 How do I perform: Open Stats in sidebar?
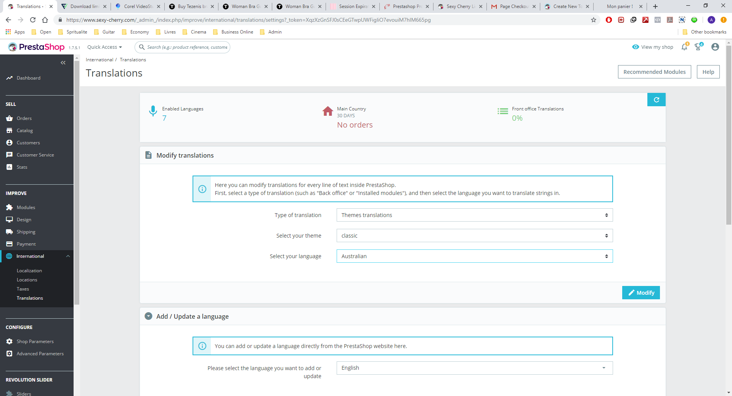22,167
